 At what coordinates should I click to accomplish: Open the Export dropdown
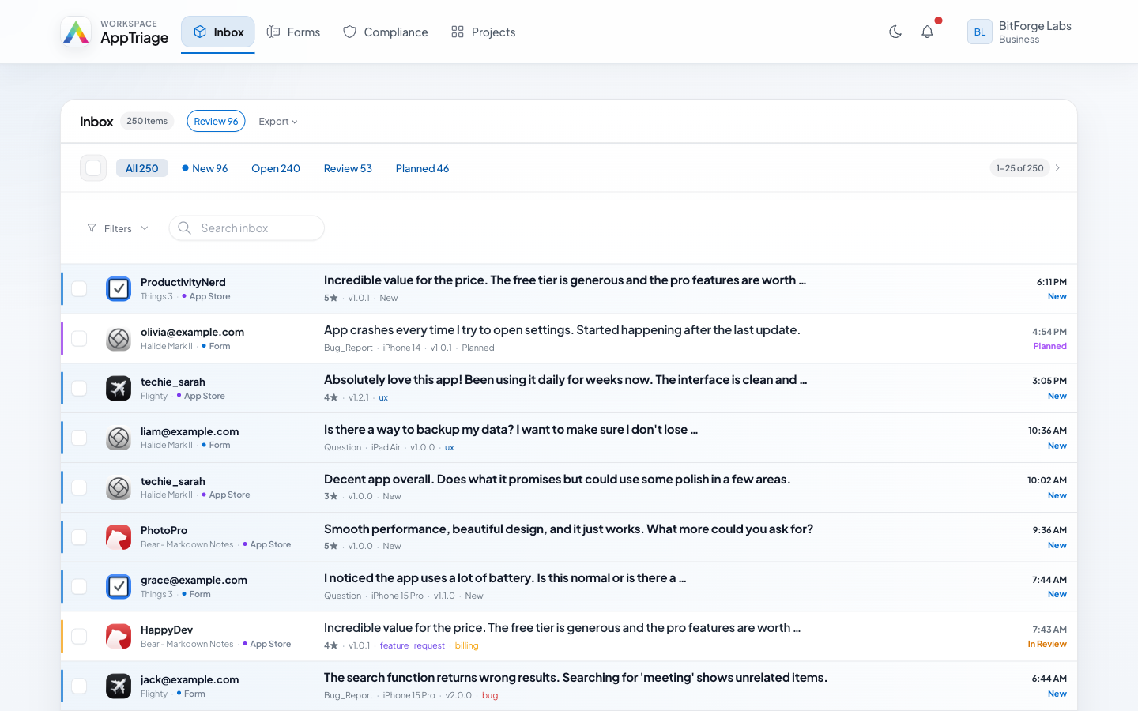coord(277,121)
